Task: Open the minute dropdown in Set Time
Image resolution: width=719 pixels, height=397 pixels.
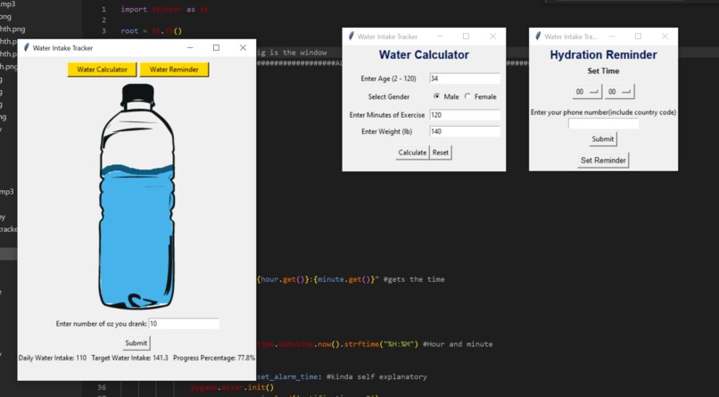Action: tap(619, 92)
